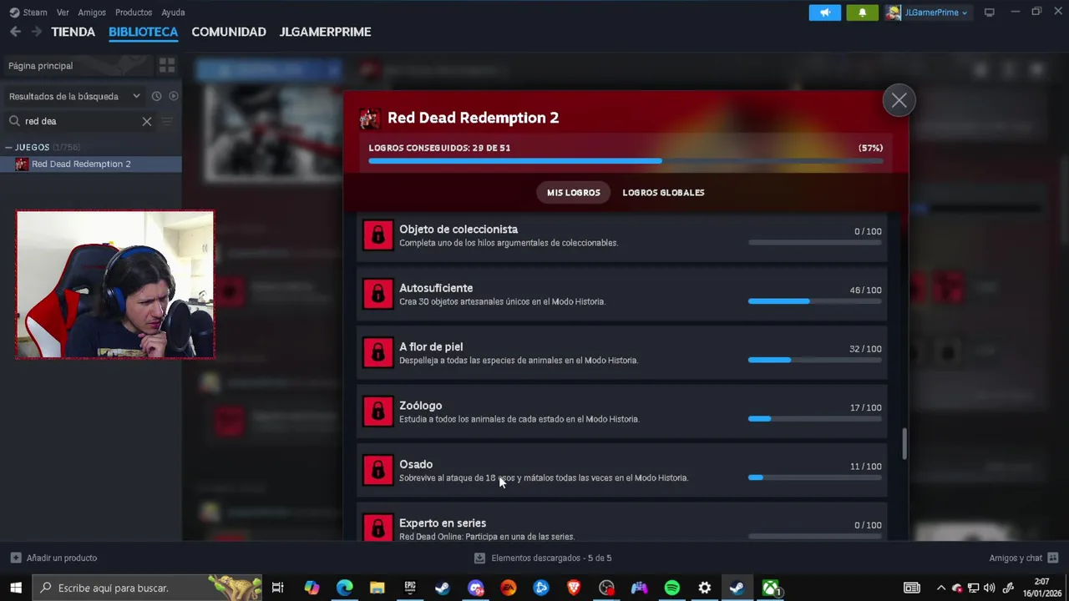Open Spotify from the taskbar

coord(671,588)
